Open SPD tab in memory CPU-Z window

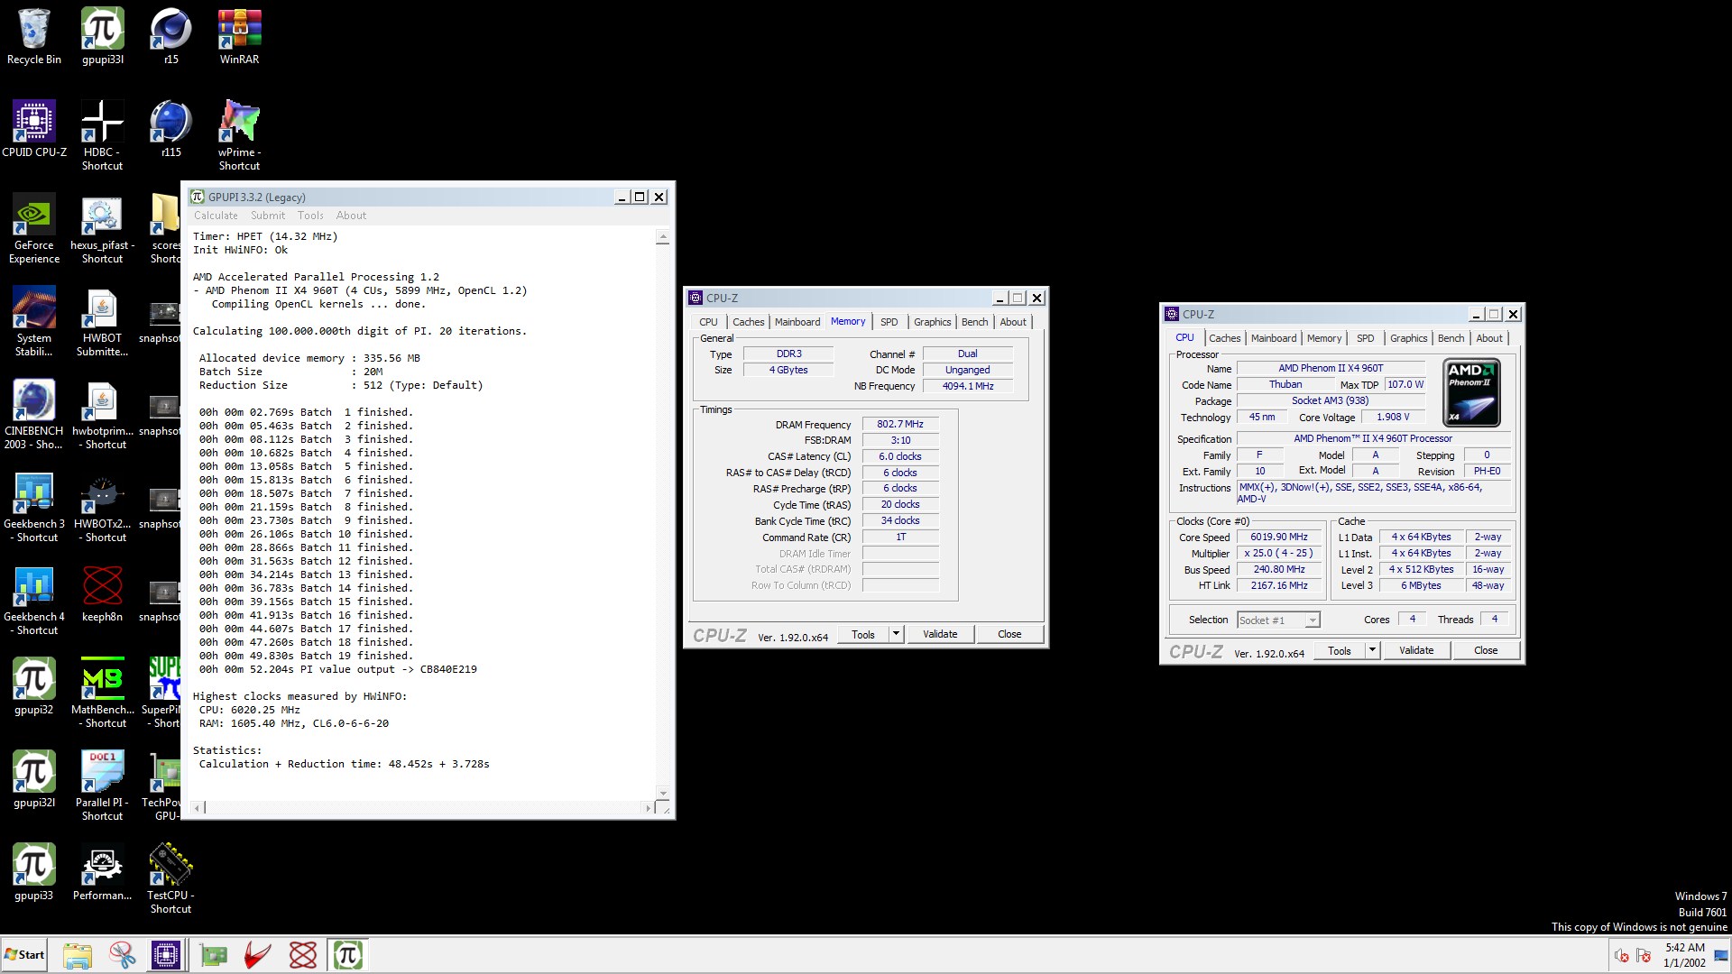coord(889,322)
